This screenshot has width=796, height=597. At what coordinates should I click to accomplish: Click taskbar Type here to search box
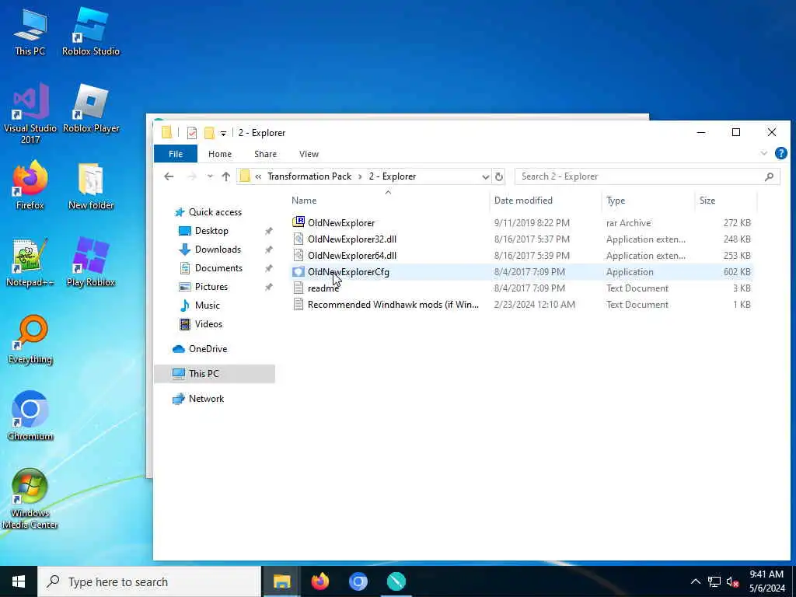[x=149, y=581]
